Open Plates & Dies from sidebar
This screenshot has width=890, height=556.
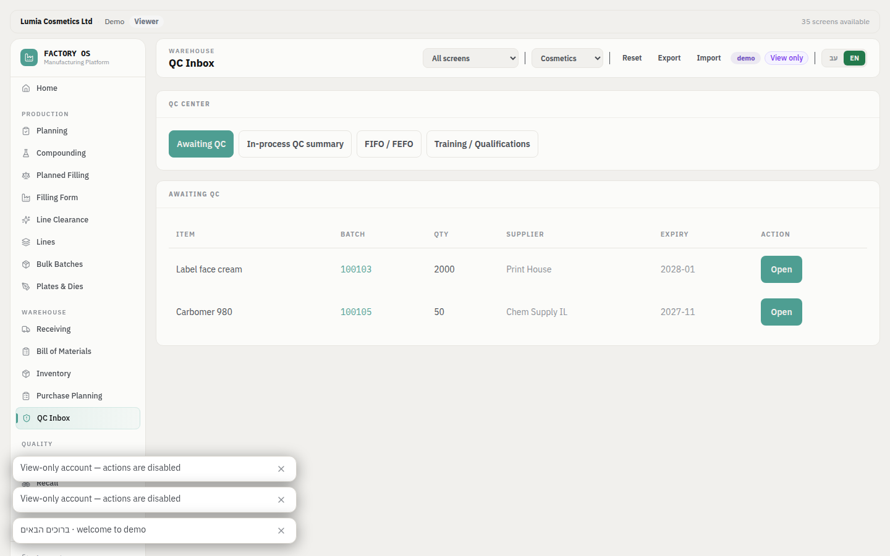(x=78, y=287)
